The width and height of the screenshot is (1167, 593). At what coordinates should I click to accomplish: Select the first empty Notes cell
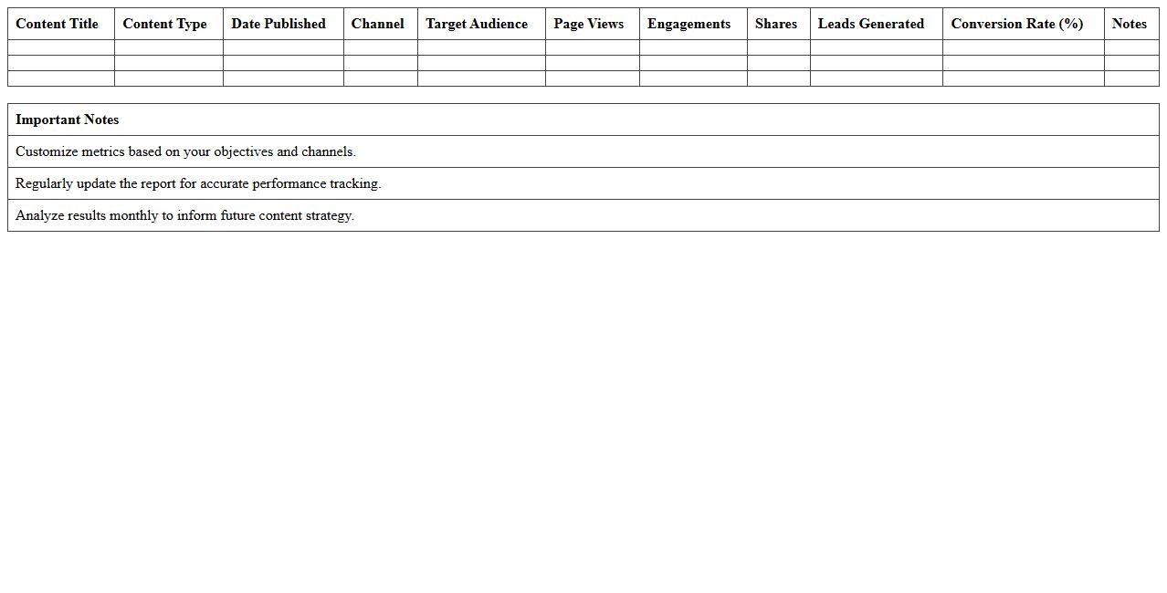[1132, 47]
